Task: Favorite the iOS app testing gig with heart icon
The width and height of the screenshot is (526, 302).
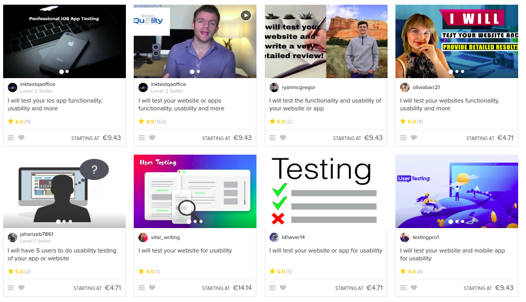Action: point(21,137)
